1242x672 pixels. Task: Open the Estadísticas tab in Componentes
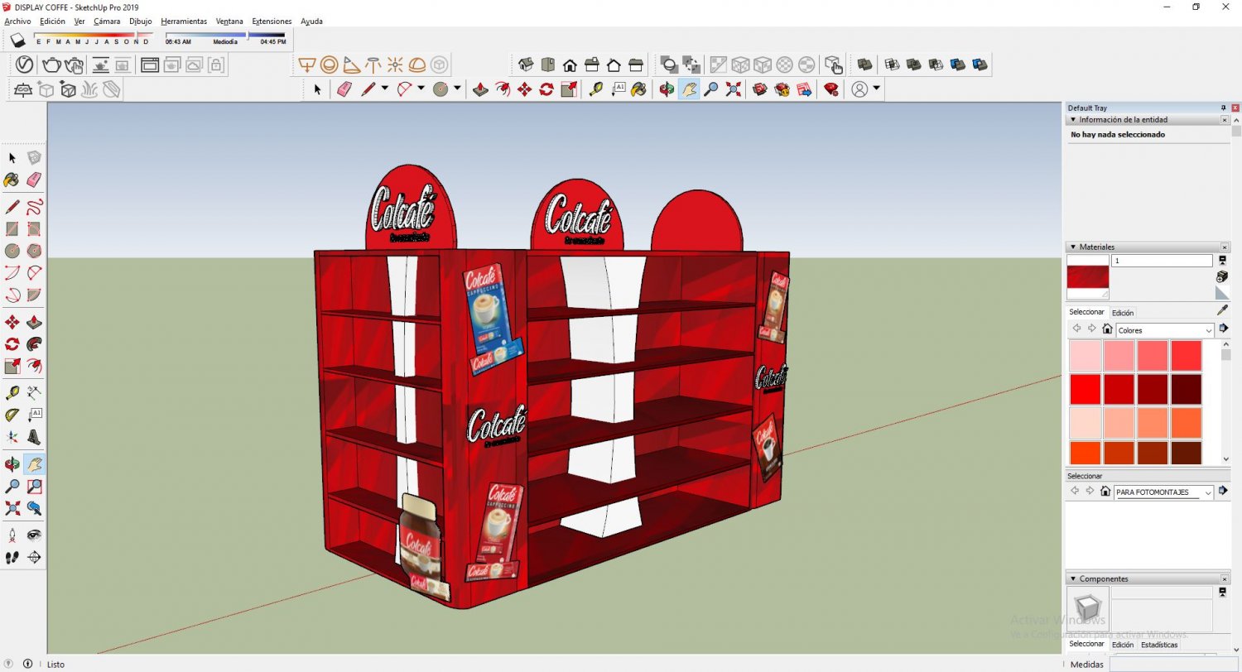coord(1158,645)
